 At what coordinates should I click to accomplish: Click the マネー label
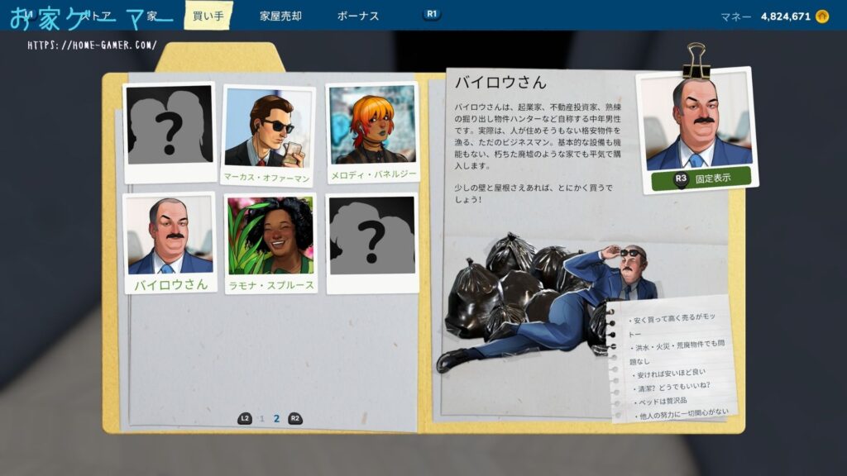coord(735,17)
